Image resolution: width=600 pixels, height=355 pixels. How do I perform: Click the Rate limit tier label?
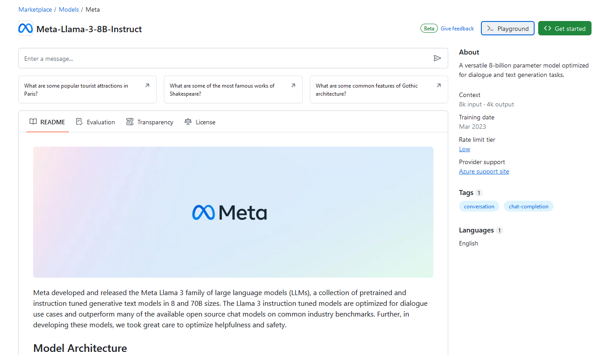click(x=477, y=139)
